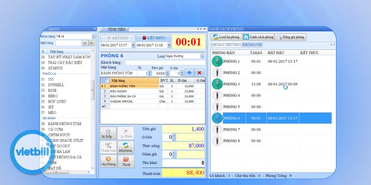Viewport: 371px width, 185px height.
Task: Click the Mặt hàng column header in order grid
Action: tap(134, 80)
